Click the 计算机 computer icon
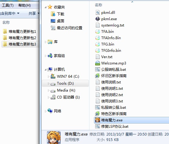Image resolution: width=169 pixels, height=144 pixels. [50, 70]
